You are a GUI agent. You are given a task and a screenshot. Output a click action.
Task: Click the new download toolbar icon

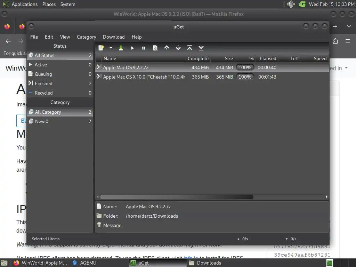pos(101,48)
